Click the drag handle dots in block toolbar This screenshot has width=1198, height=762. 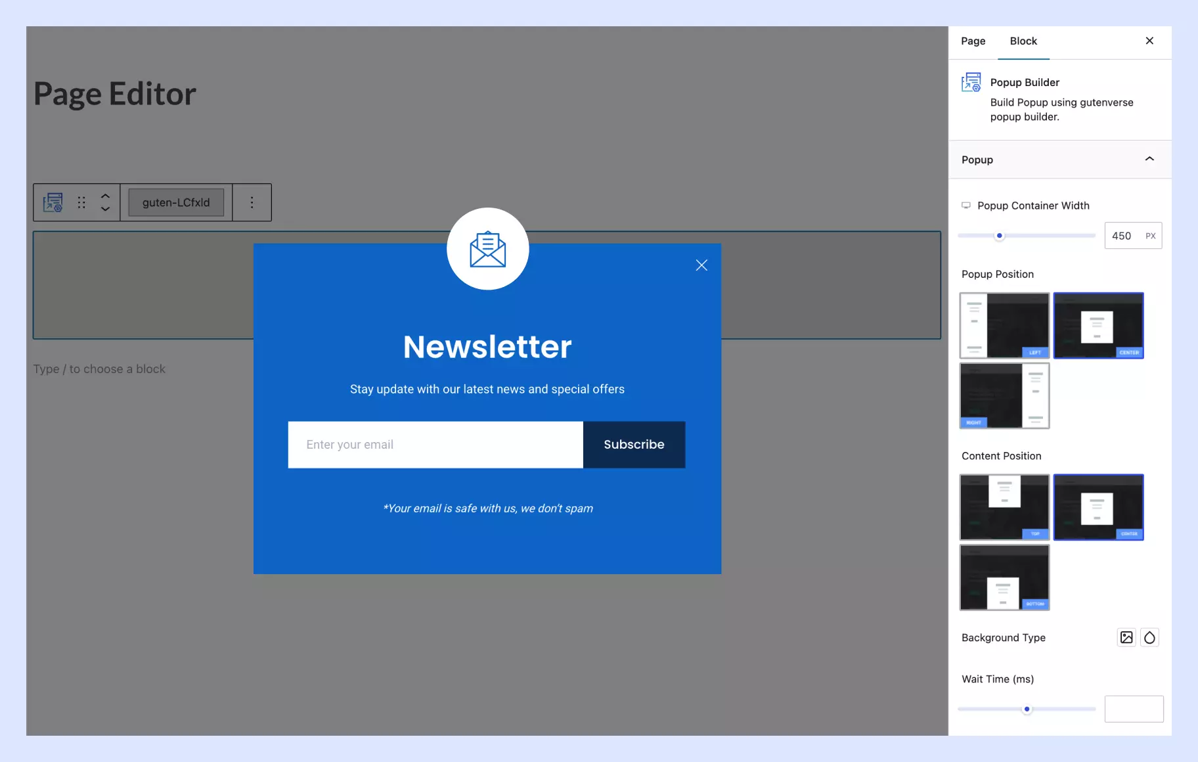coord(81,202)
